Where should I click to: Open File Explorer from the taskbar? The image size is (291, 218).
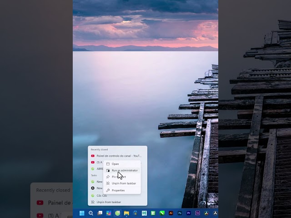tap(126, 213)
